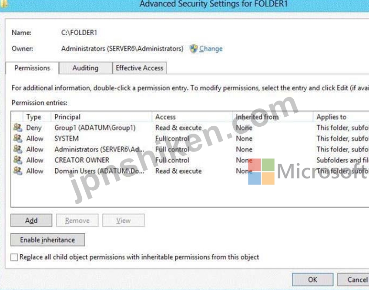
Task: Open the Effective Access tab
Action: pos(139,68)
